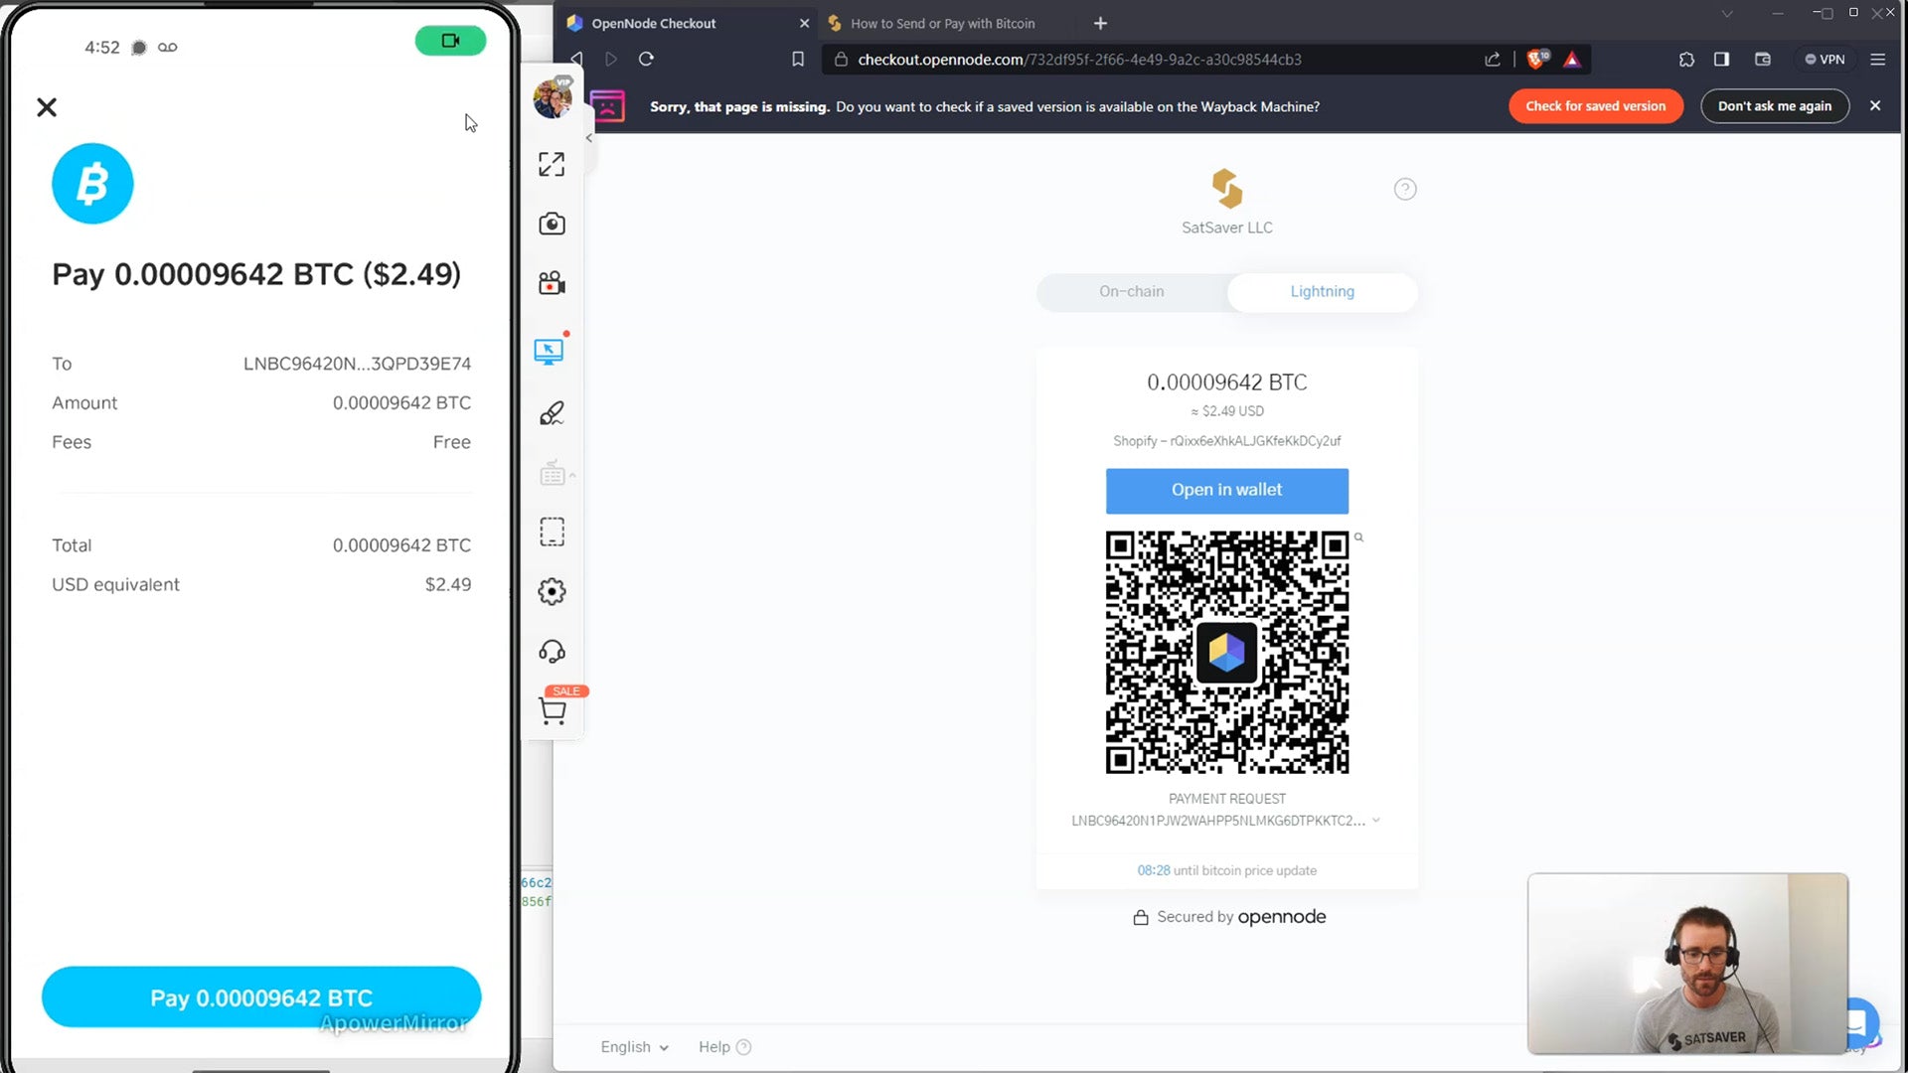Switch to How to Send or Pay with Bitcoin tab
Image resolution: width=1908 pixels, height=1073 pixels.
click(x=941, y=23)
